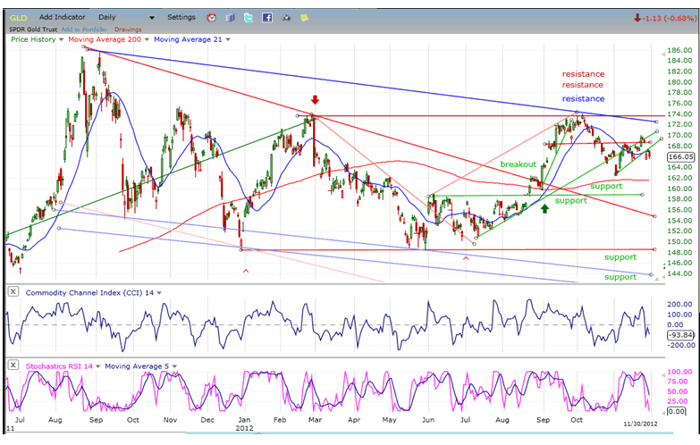Image resolution: width=700 pixels, height=445 pixels.
Task: Click the red down arrow marker on chart
Action: point(314,100)
